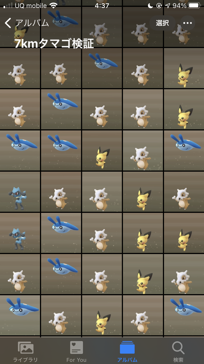The image size is (204, 364).
Task: Open large Mantyke photo in bottom-left corner
Action: pos(20,315)
